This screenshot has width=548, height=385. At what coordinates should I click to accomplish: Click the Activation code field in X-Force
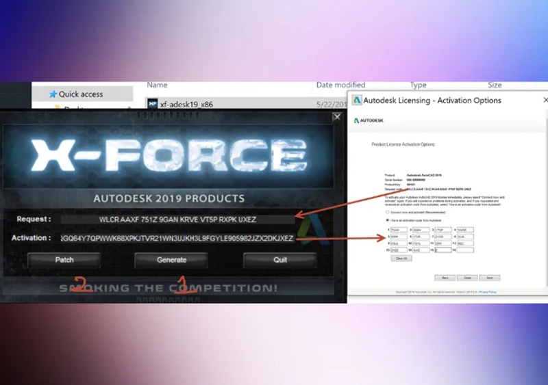pos(177,239)
